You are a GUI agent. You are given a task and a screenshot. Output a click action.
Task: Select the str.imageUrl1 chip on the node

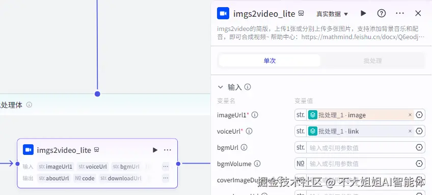pos(56,167)
